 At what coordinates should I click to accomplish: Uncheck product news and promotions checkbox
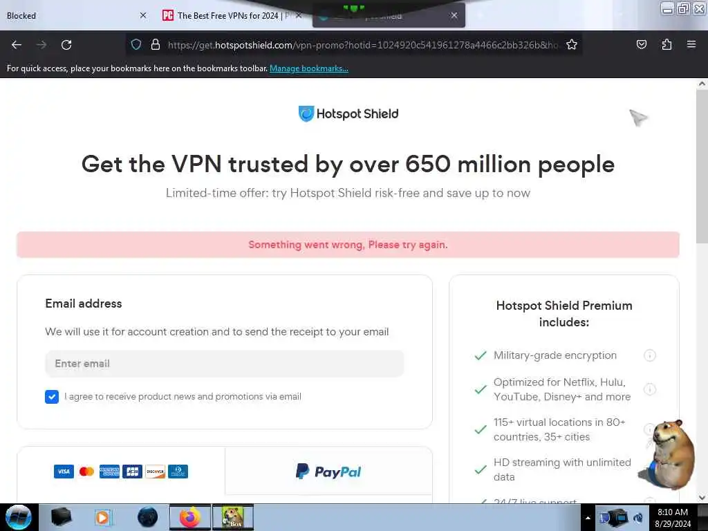click(x=52, y=397)
